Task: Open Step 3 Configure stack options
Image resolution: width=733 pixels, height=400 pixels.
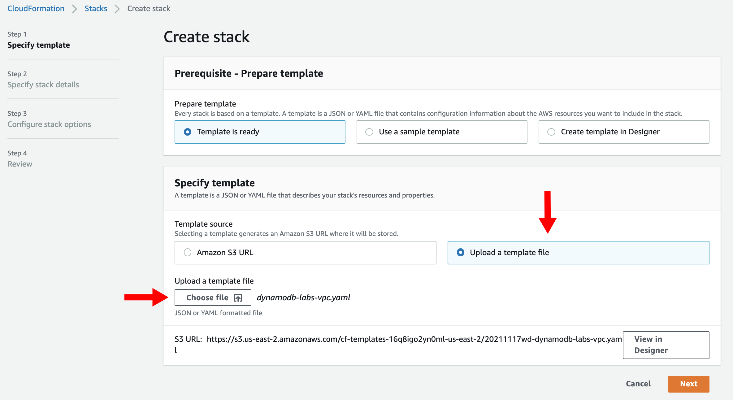Action: pyautogui.click(x=49, y=119)
